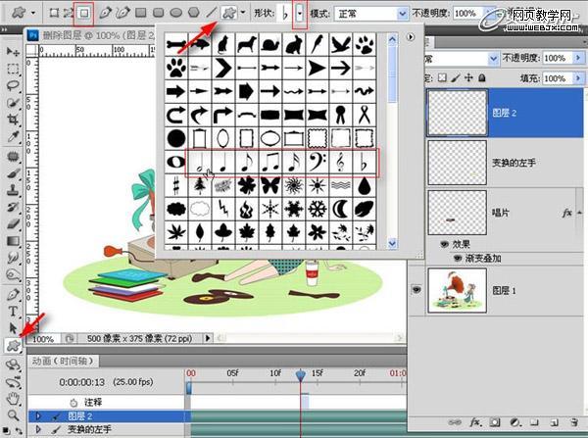Select the Custom Shape tool in the left toolbox
The width and height of the screenshot is (588, 438).
[x=14, y=344]
